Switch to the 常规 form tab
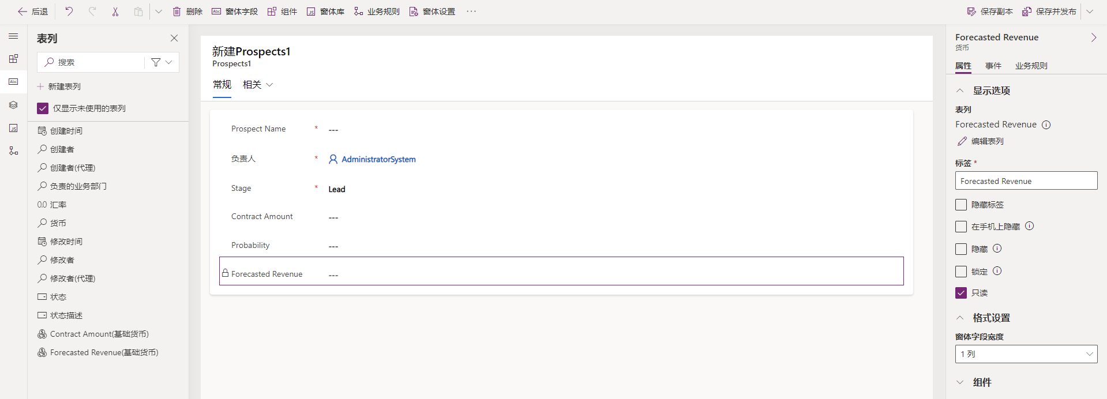Screen dimensions: 1107x399 (222, 85)
